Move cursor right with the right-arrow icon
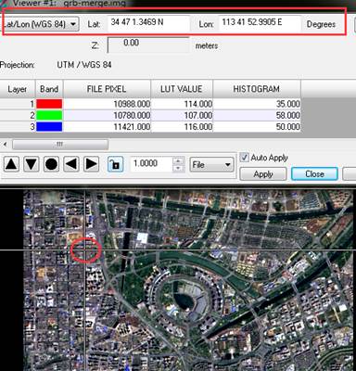356x371 pixels. point(91,164)
